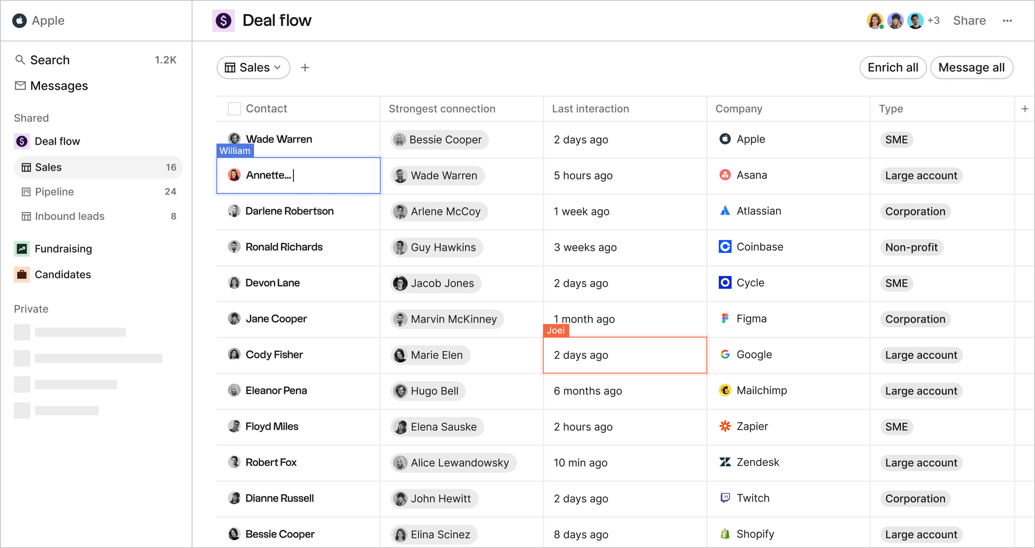Add a new column using the plus header button
Image resolution: width=1035 pixels, height=548 pixels.
pos(1025,109)
